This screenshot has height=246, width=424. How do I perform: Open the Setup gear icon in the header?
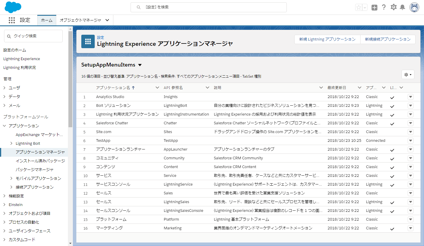pos(393,7)
